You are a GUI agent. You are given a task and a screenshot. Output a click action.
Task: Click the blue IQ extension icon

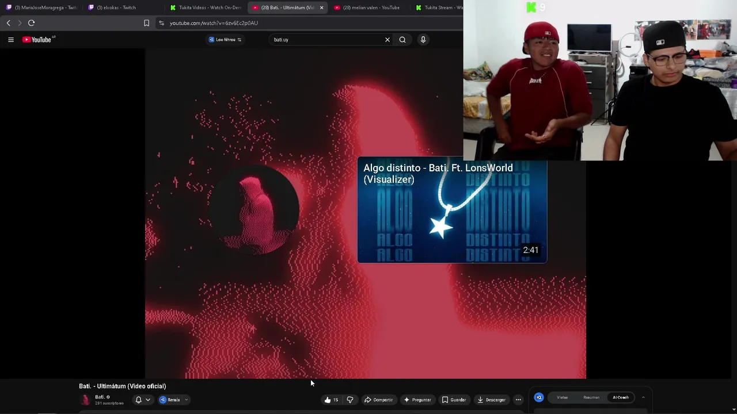[x=539, y=397]
